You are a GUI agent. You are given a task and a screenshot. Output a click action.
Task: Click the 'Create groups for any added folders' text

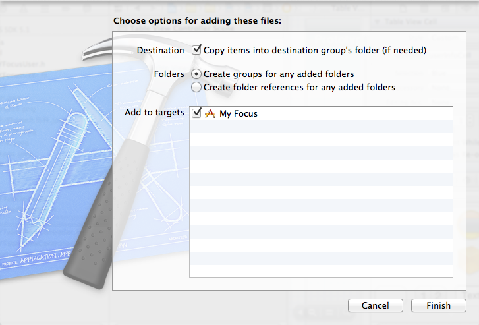[279, 74]
